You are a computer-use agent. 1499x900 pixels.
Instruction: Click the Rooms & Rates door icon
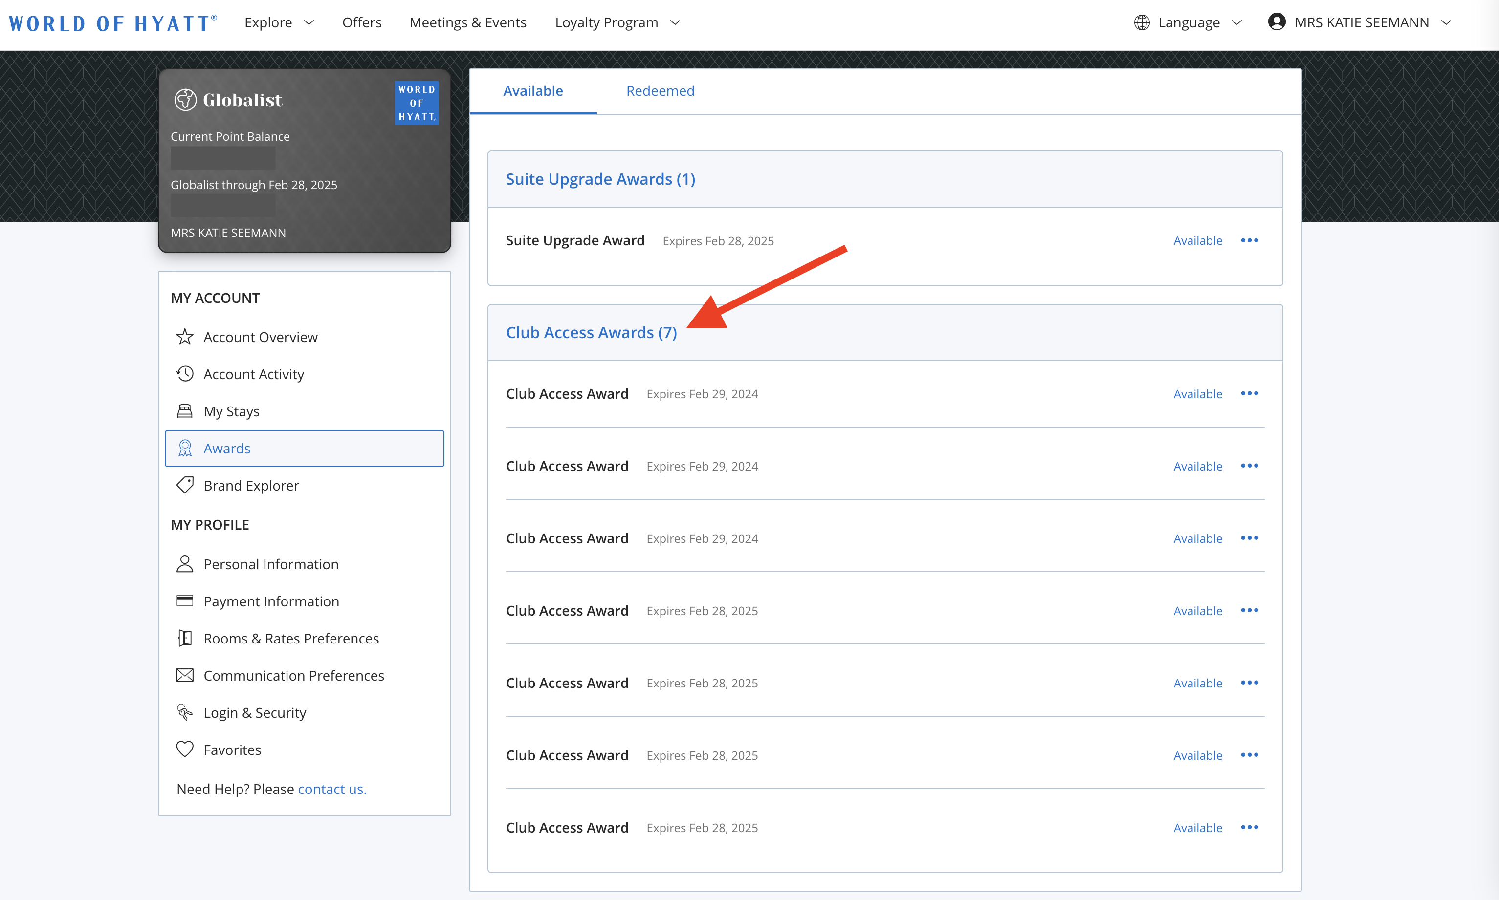[x=184, y=638]
